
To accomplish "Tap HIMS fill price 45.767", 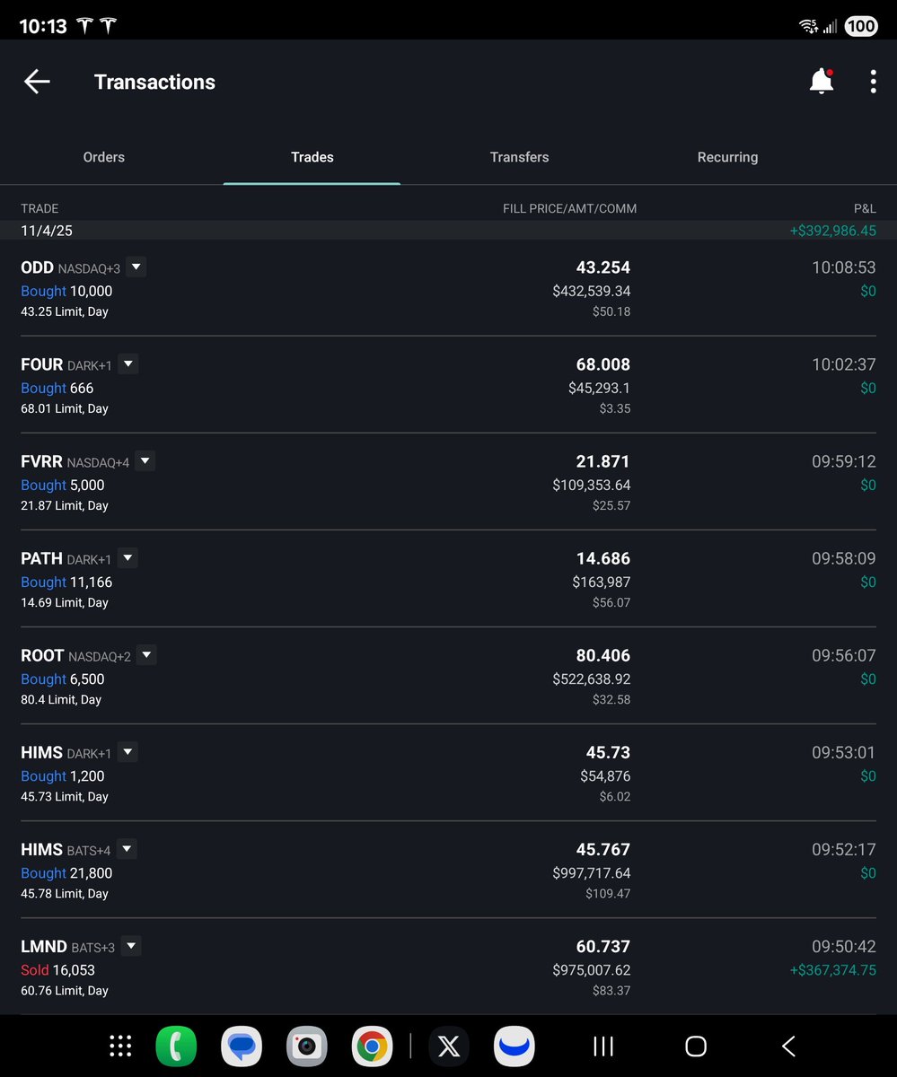I will tap(603, 849).
